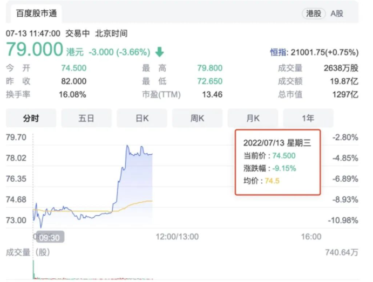
Task: Open the 百度股市通 tab header
Action: click(36, 13)
